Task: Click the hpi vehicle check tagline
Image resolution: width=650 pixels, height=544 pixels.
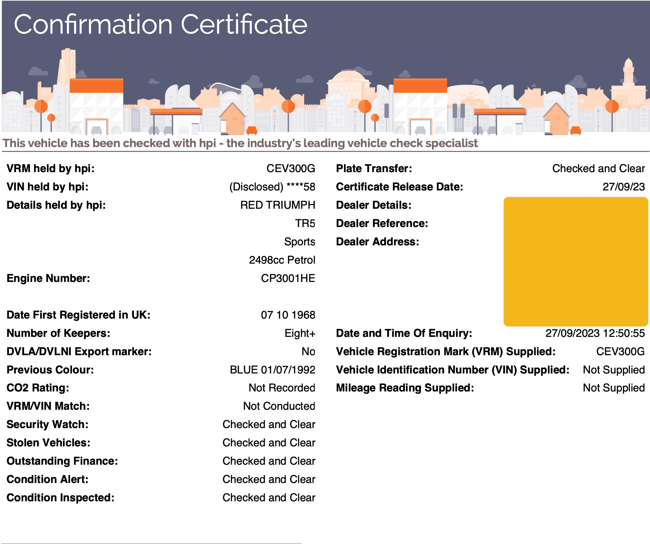Action: 240,143
